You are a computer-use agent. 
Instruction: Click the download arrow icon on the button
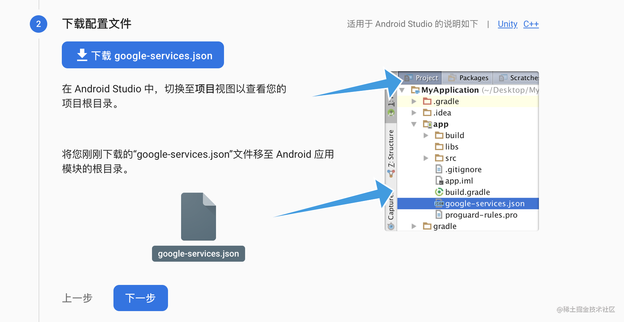click(x=82, y=55)
